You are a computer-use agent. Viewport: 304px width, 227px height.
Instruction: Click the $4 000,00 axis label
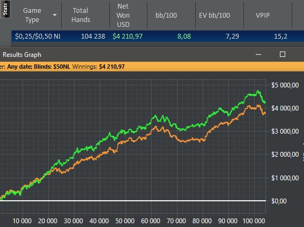(285, 108)
